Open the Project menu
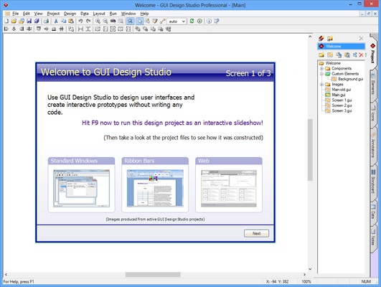Screen dimensions: 381x287 (53, 14)
